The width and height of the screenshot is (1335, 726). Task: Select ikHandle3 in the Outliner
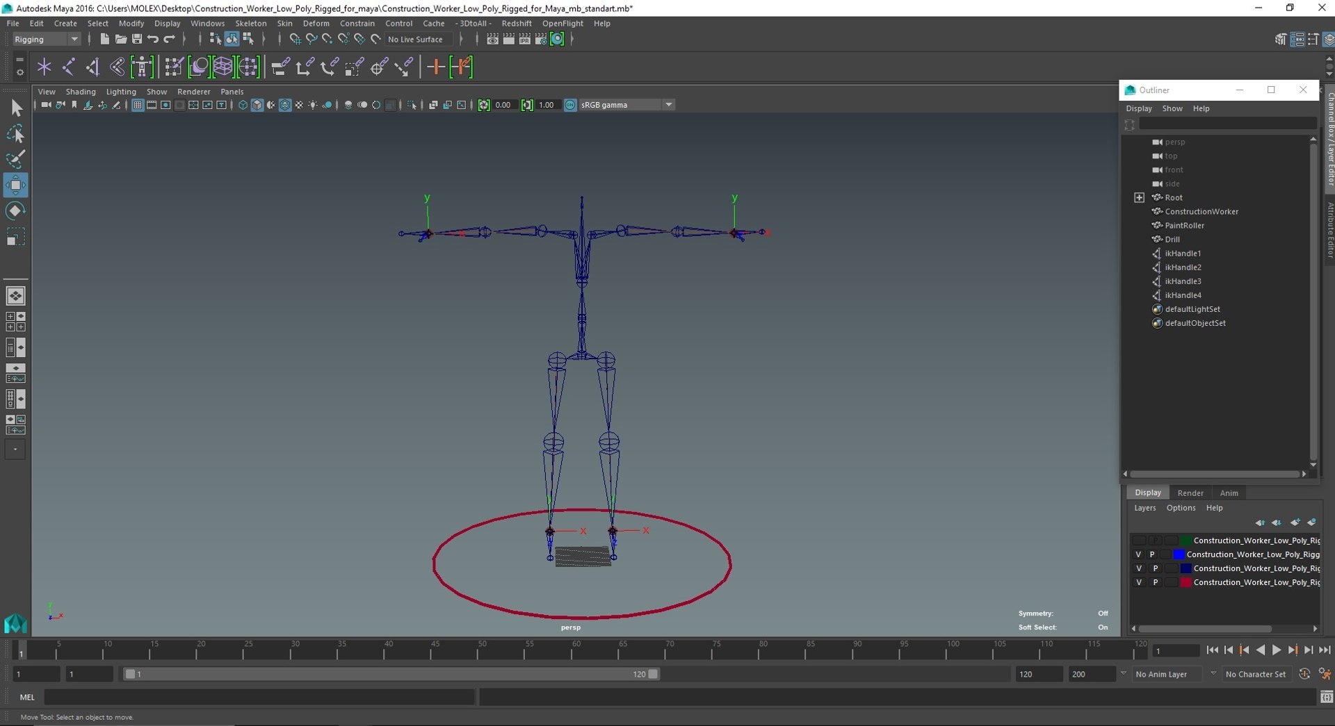(1183, 281)
